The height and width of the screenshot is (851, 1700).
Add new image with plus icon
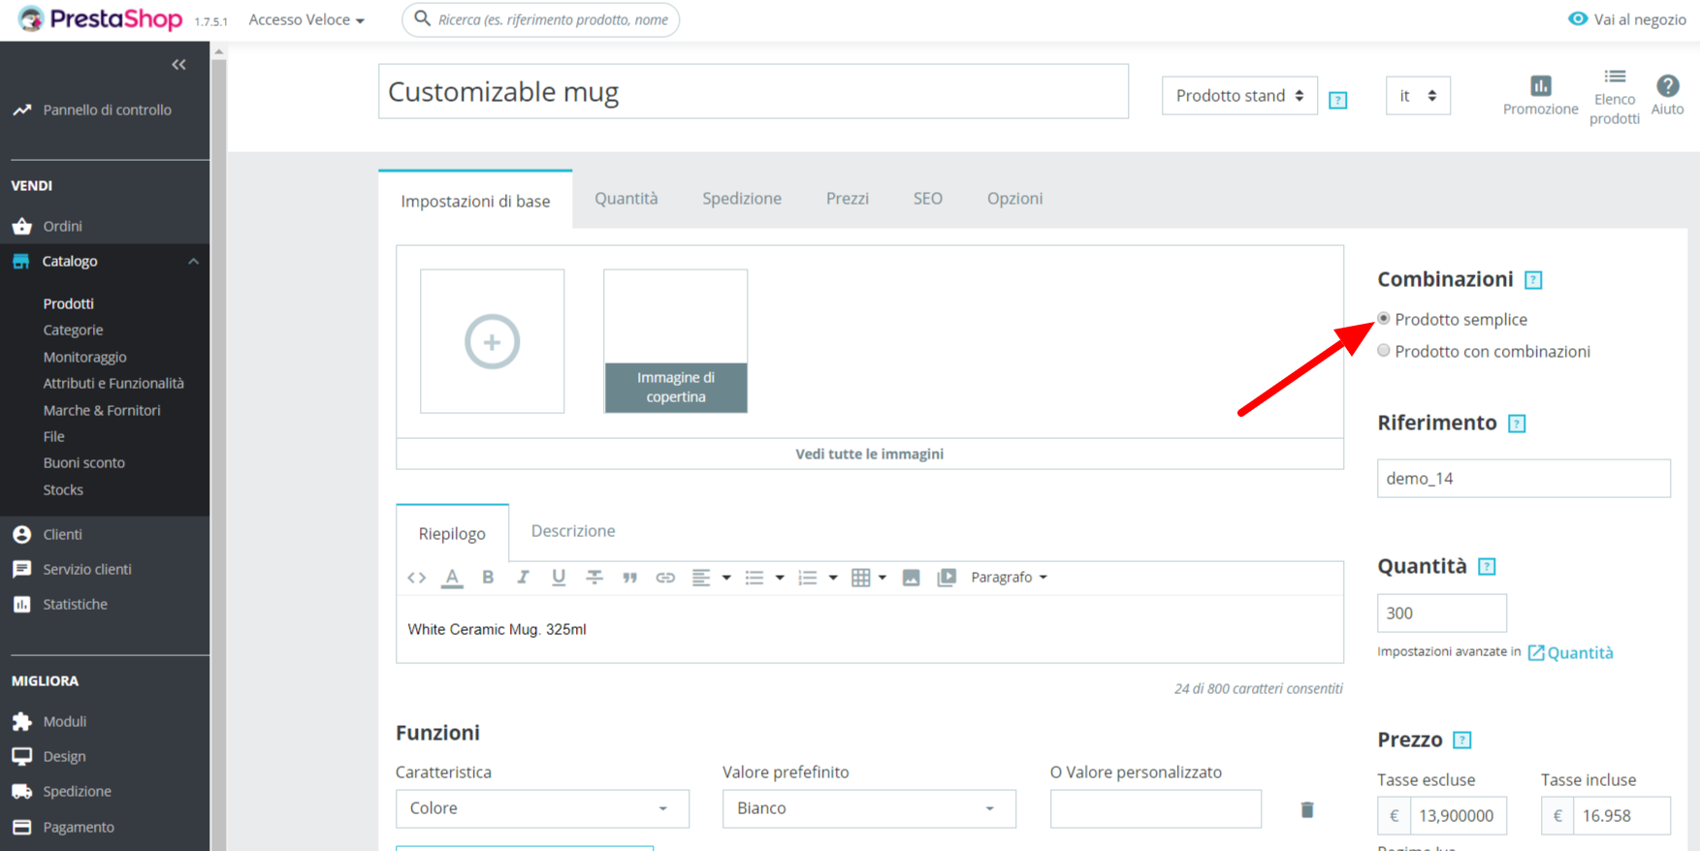coord(493,341)
